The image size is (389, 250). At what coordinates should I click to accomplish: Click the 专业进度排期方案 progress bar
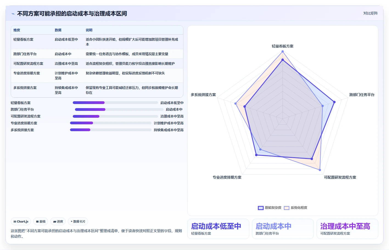[x=111, y=123]
